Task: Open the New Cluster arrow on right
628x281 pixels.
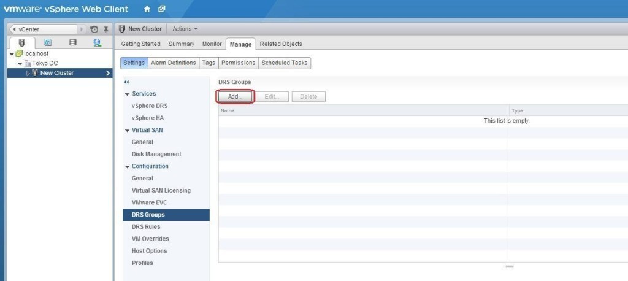Action: [108, 73]
